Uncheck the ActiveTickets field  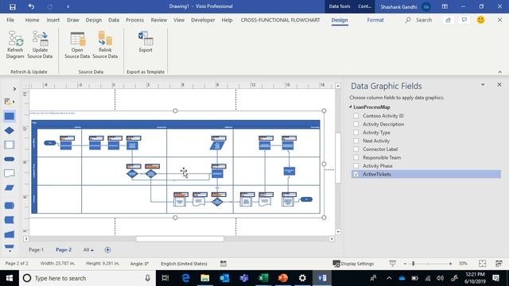[356, 174]
